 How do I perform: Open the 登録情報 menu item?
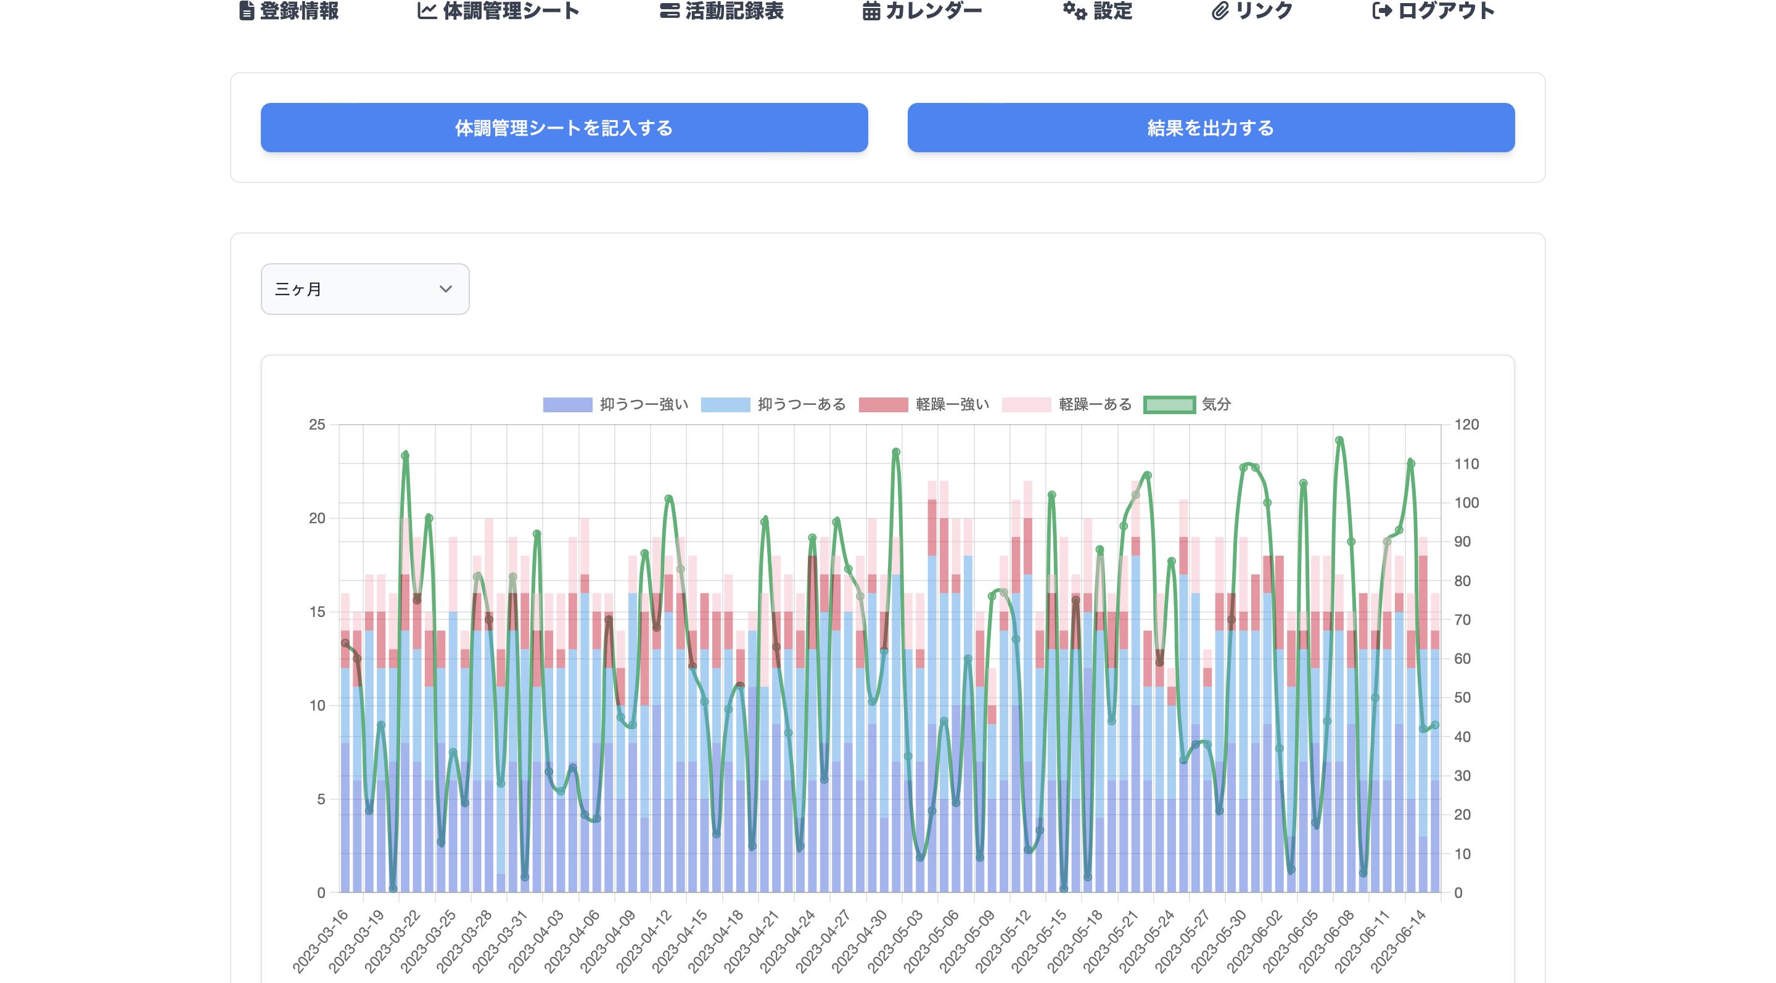click(x=289, y=10)
